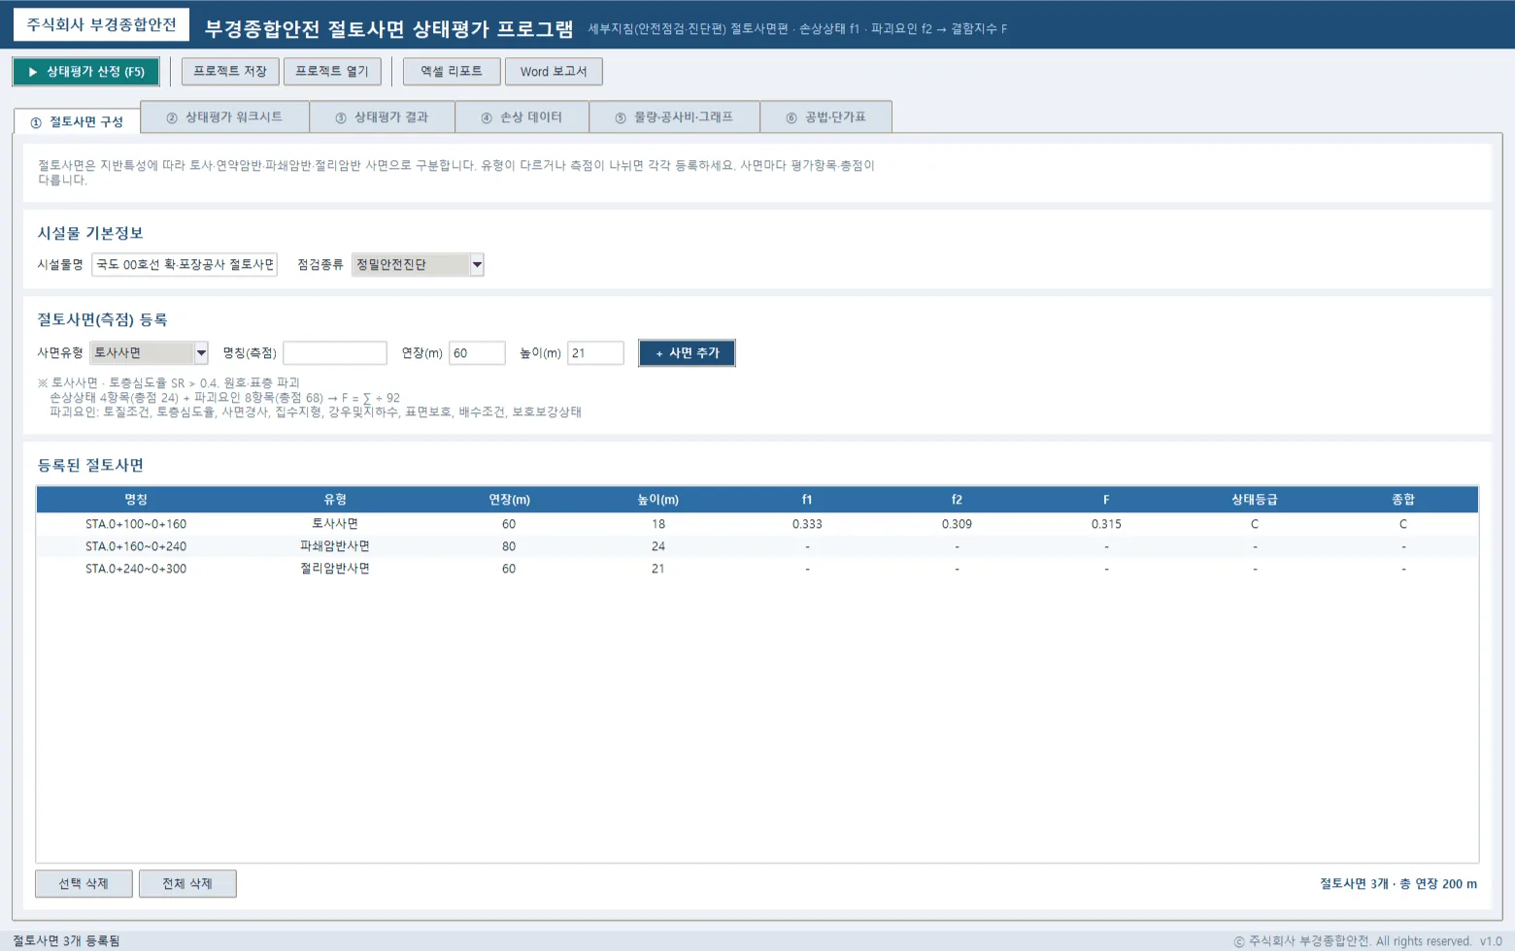Click the 절토사면 3개 등록됨 status text
Image resolution: width=1515 pixels, height=951 pixels.
tap(66, 941)
